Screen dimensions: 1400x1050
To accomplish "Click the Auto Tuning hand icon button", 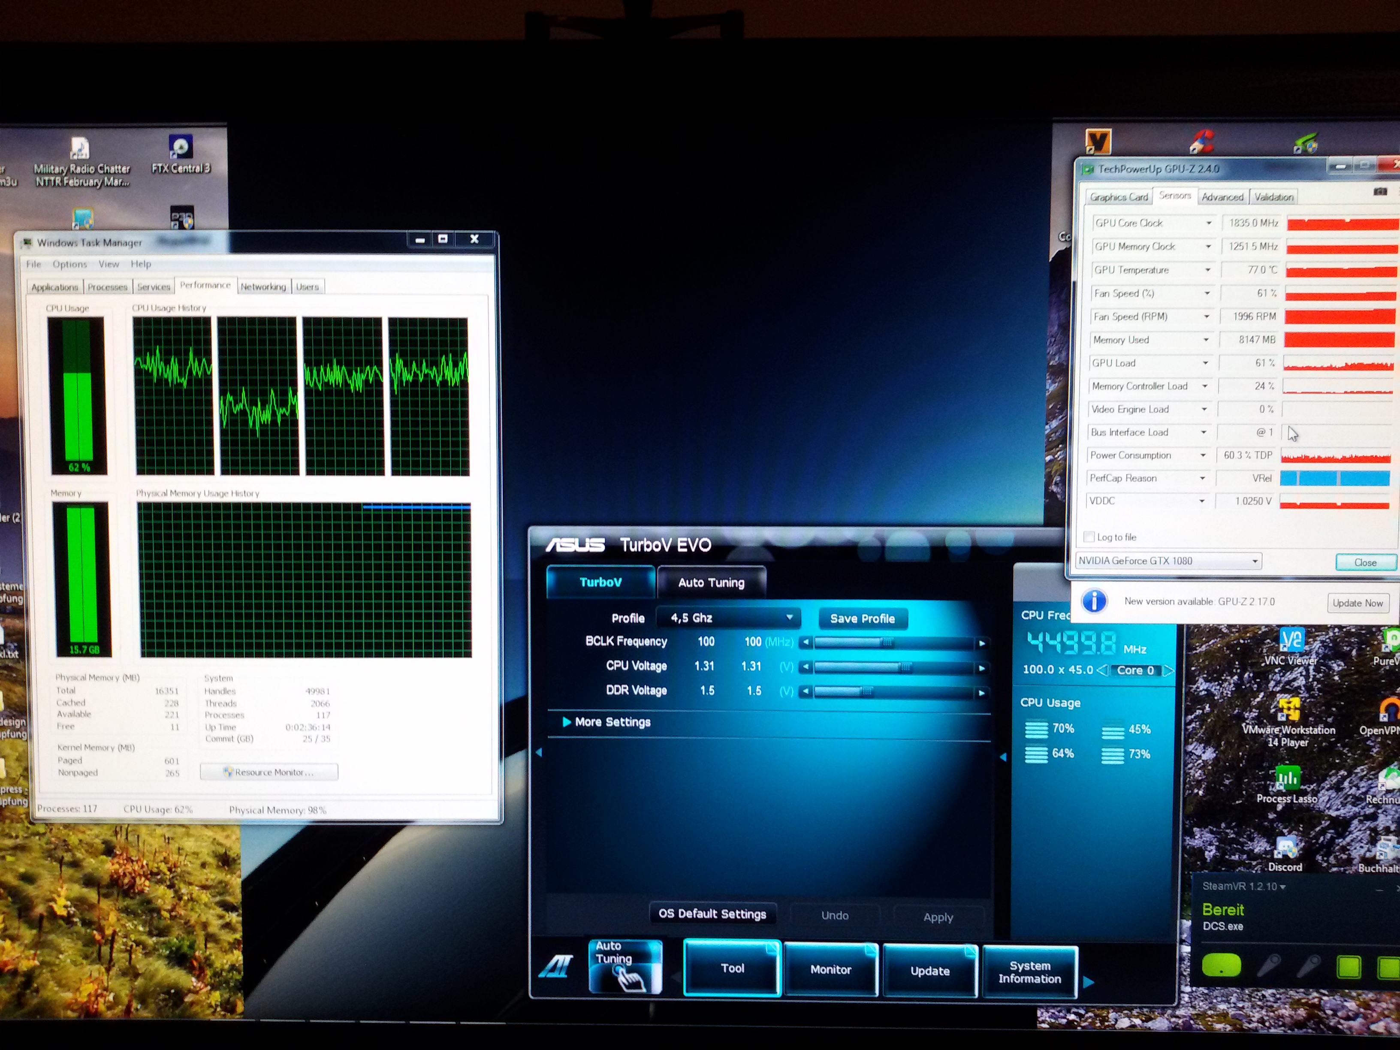I will (625, 966).
